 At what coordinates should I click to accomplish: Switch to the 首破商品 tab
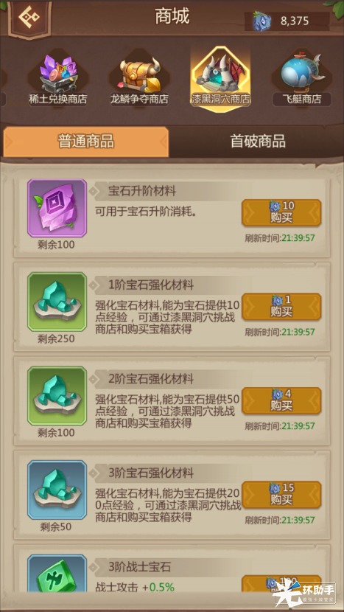257,141
